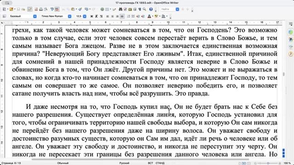Apply background color icon
This screenshot has width=294, height=165.
(x=164, y=16)
